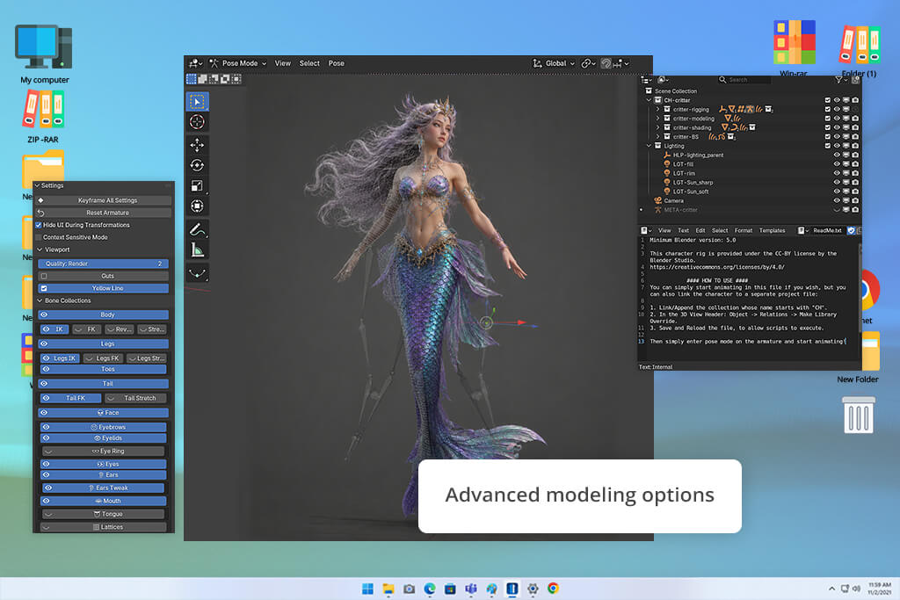Select the Measure tool
The image size is (900, 600).
point(198,250)
